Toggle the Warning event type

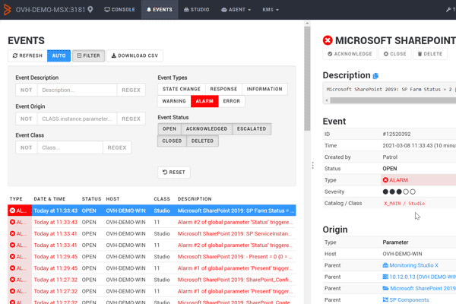(x=174, y=101)
